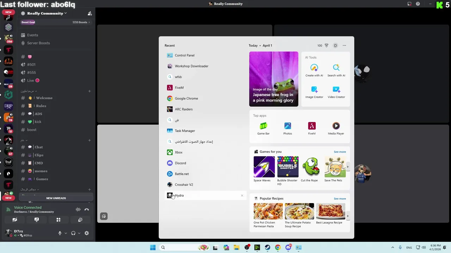Open Japanese tree frog image of the day
Viewport: 451px width, 253px height.
click(x=274, y=79)
